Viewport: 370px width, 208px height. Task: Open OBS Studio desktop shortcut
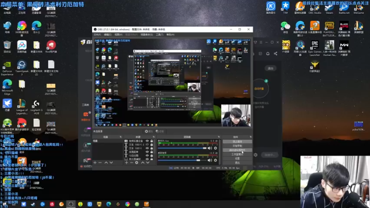(315, 7)
